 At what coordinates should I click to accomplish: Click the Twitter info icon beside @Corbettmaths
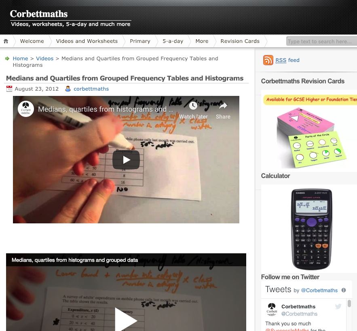[344, 290]
